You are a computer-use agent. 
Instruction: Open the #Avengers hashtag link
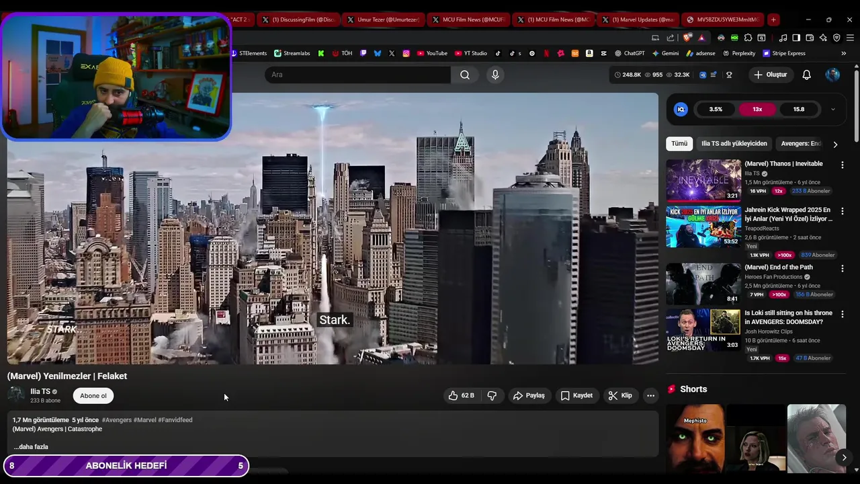tap(117, 420)
